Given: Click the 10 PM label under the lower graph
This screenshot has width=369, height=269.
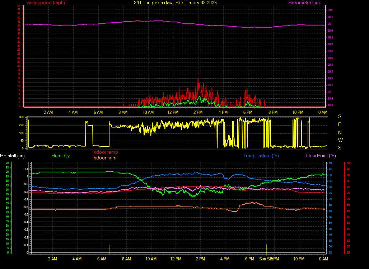Looking at the screenshot, I should point(299,259).
